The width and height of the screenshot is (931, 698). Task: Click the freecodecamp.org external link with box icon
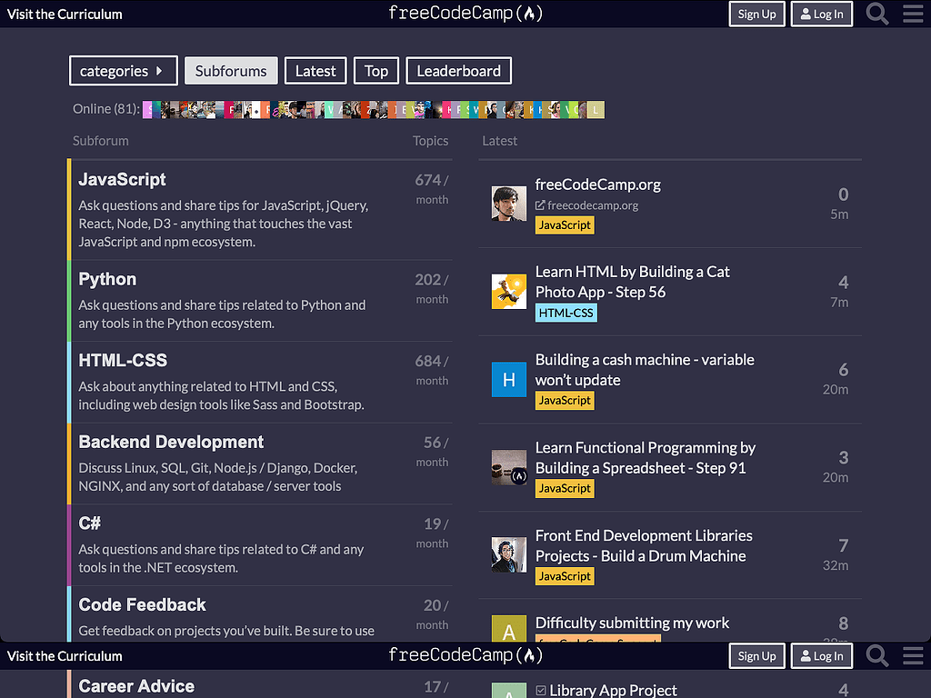pyautogui.click(x=587, y=205)
